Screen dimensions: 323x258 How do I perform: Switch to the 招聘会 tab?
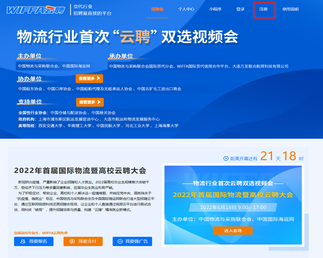tap(157, 9)
